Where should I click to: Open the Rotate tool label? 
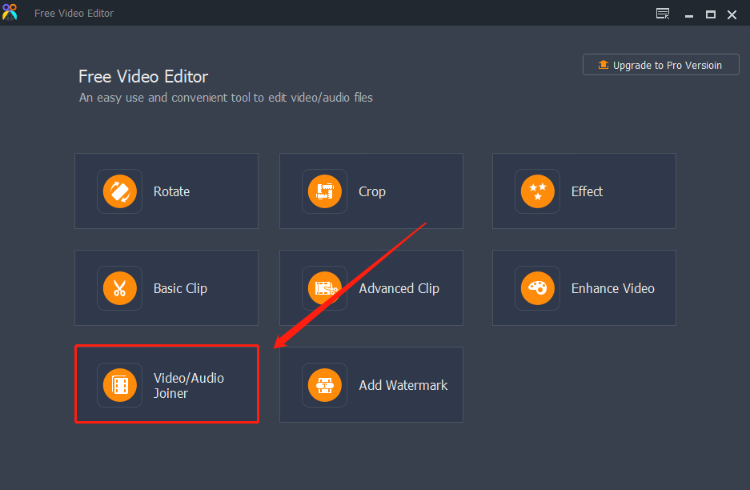pyautogui.click(x=171, y=191)
